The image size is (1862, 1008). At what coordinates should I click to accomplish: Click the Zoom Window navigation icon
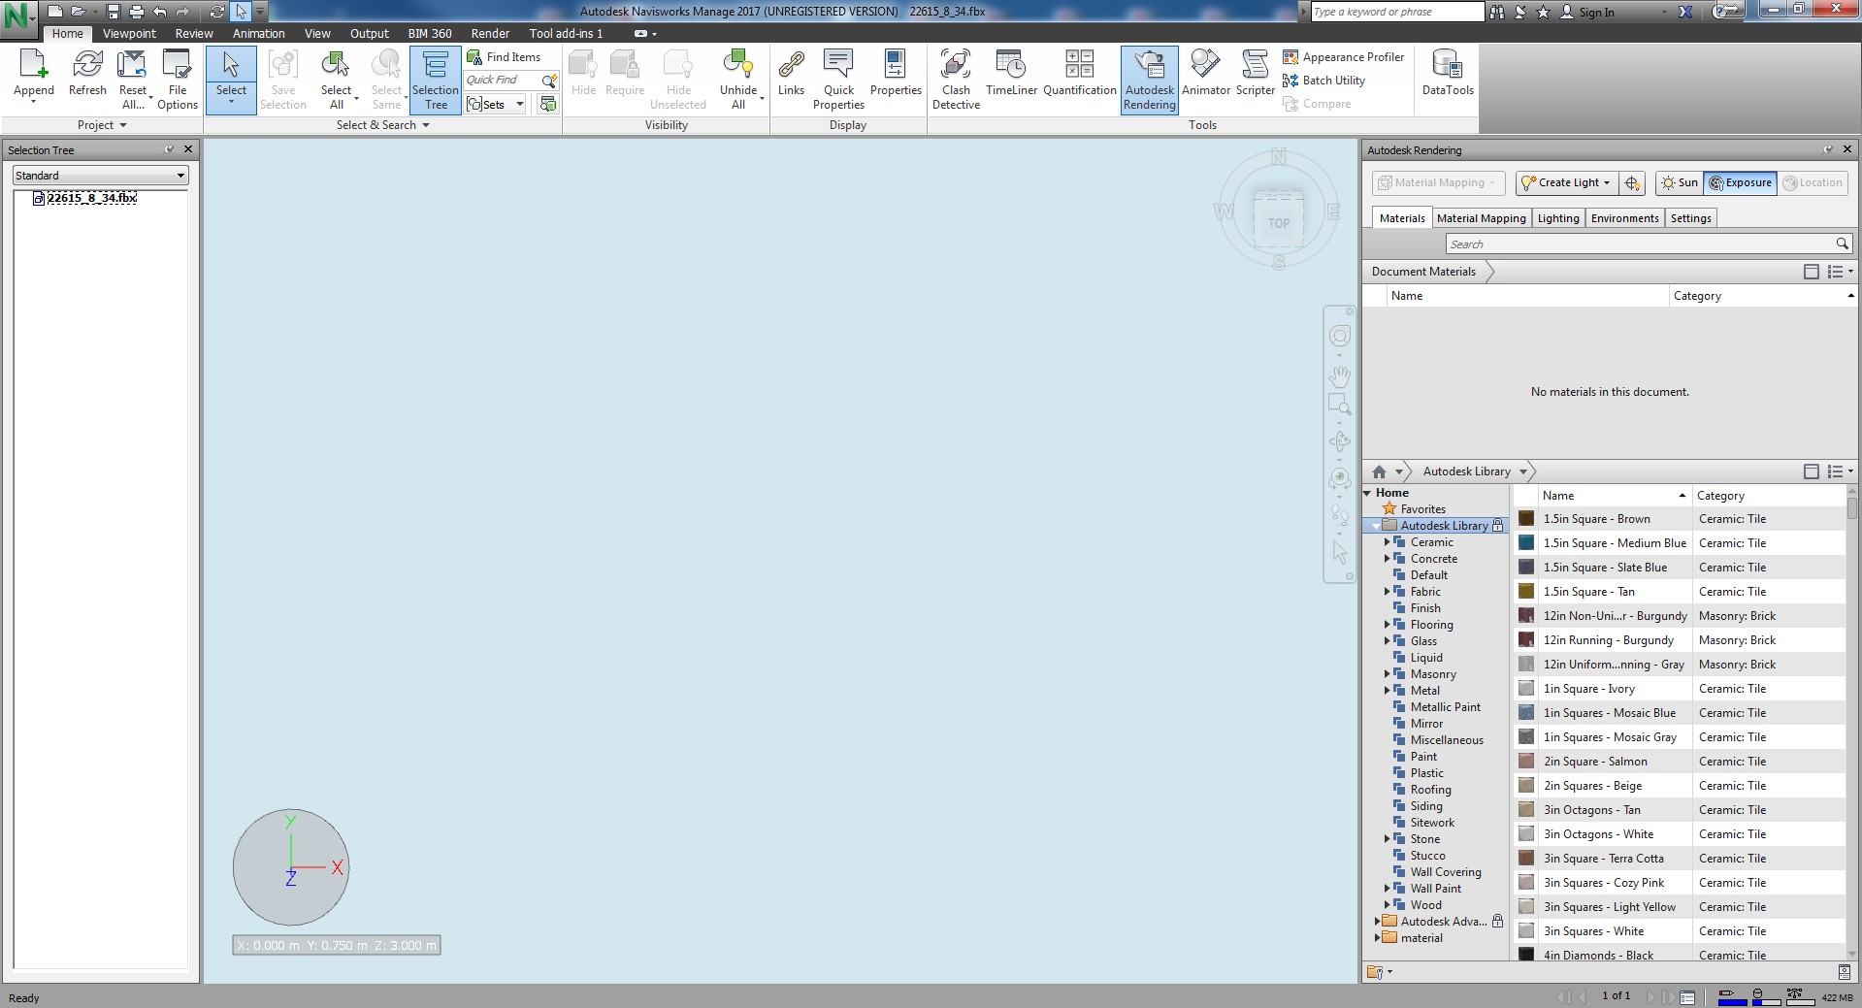coord(1340,405)
